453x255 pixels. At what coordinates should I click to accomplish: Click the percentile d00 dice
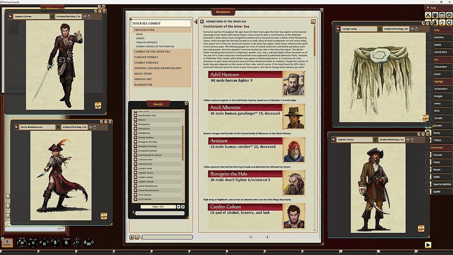[x=88, y=243]
